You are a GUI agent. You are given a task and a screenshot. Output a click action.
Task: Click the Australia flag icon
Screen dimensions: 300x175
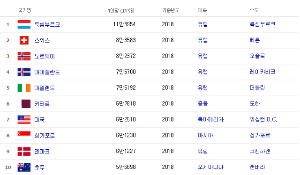(24, 167)
